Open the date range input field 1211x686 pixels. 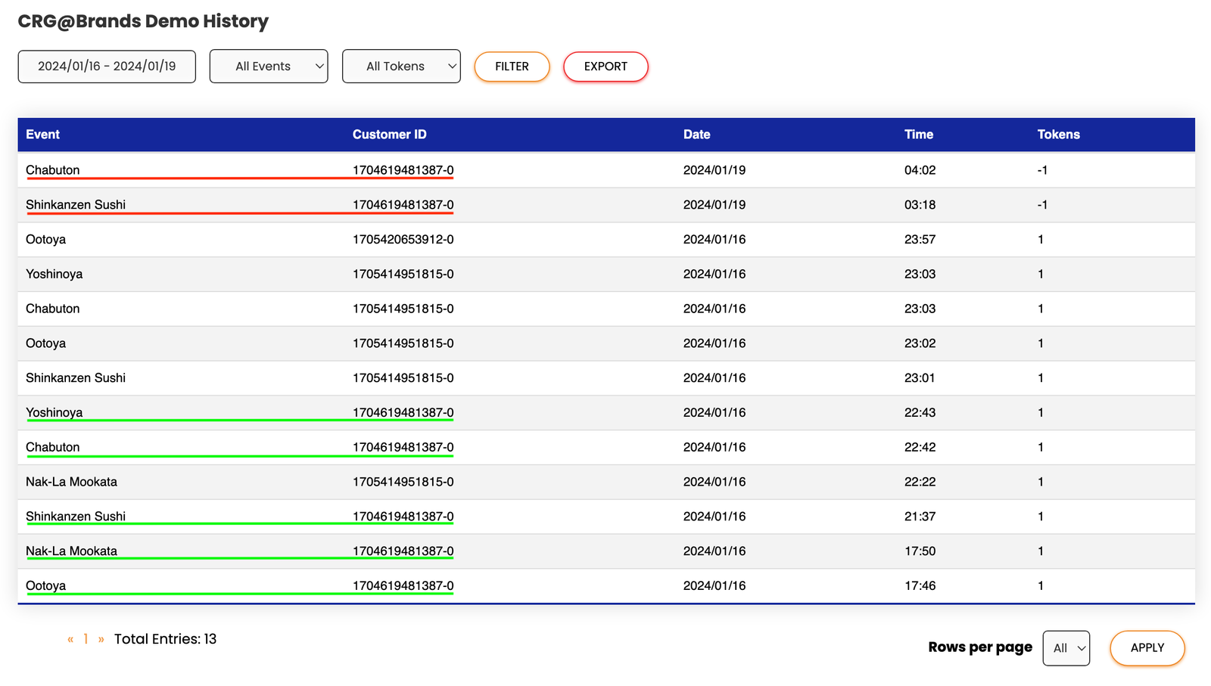coord(107,67)
